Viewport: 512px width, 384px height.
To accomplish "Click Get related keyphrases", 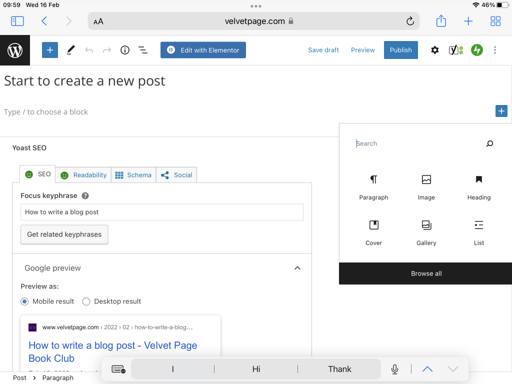I will (64, 234).
